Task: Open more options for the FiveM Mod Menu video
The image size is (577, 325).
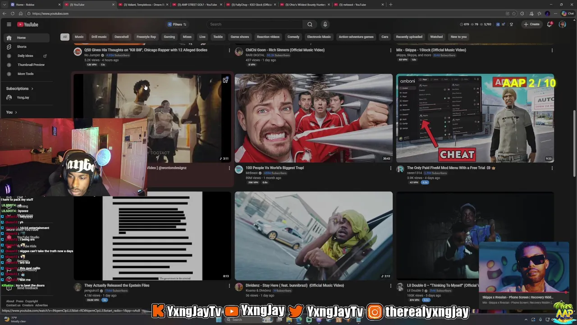Action: (552, 168)
